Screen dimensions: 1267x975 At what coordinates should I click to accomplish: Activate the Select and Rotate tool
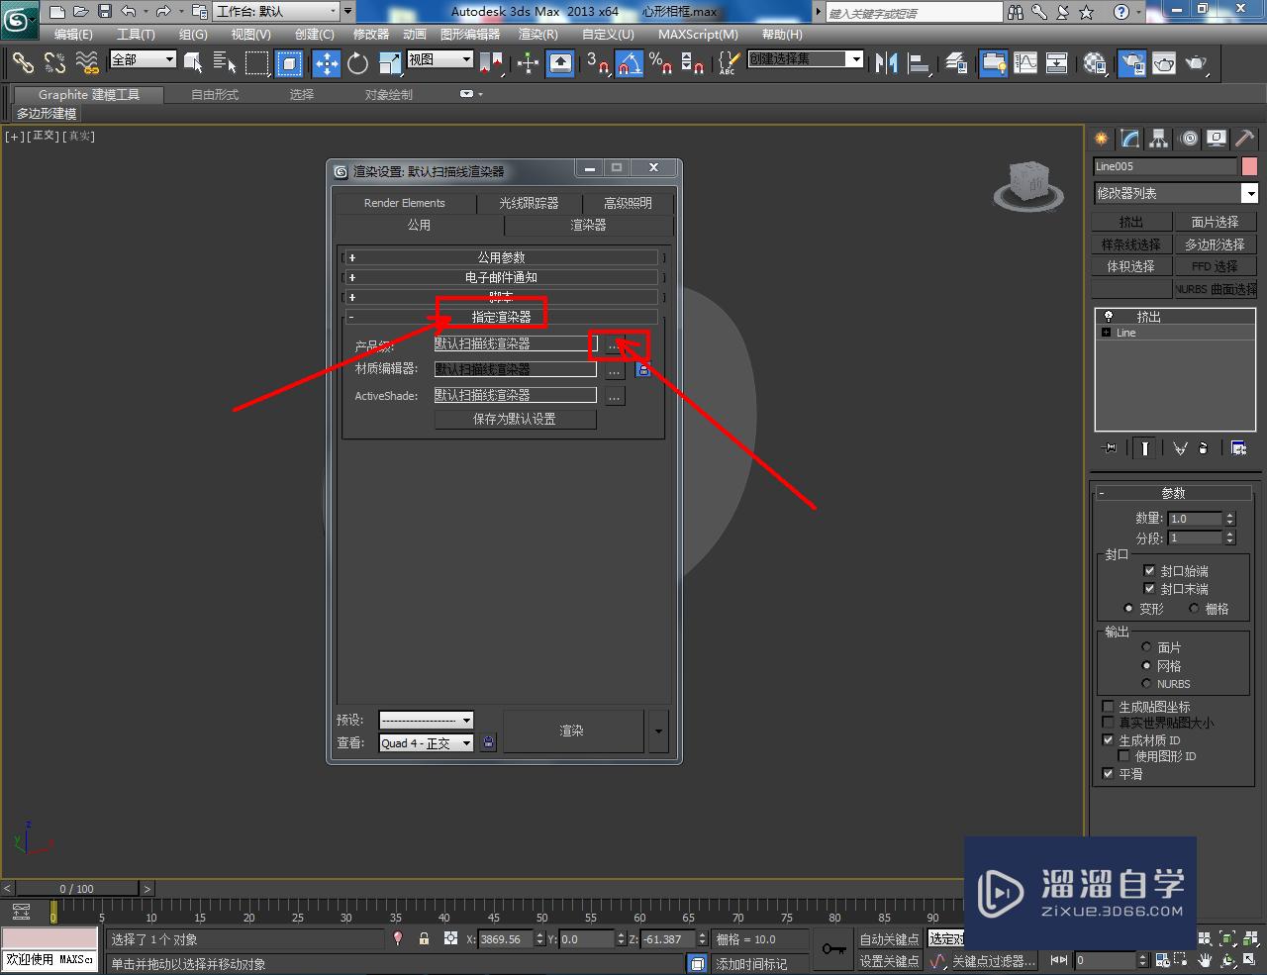pos(357,63)
